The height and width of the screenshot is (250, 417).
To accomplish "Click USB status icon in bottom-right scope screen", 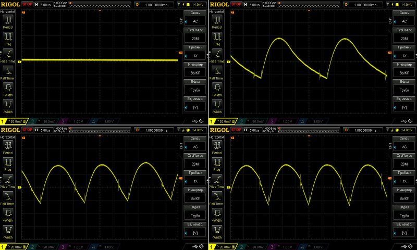I will click(x=402, y=246).
